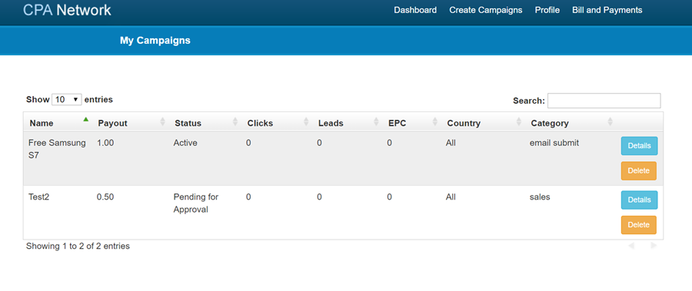Delete the Test2 campaign
The width and height of the screenshot is (692, 291).
tap(639, 225)
